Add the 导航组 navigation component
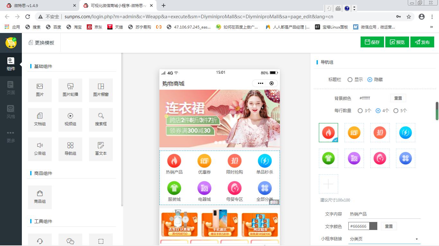The width and height of the screenshot is (439, 246). click(x=70, y=149)
